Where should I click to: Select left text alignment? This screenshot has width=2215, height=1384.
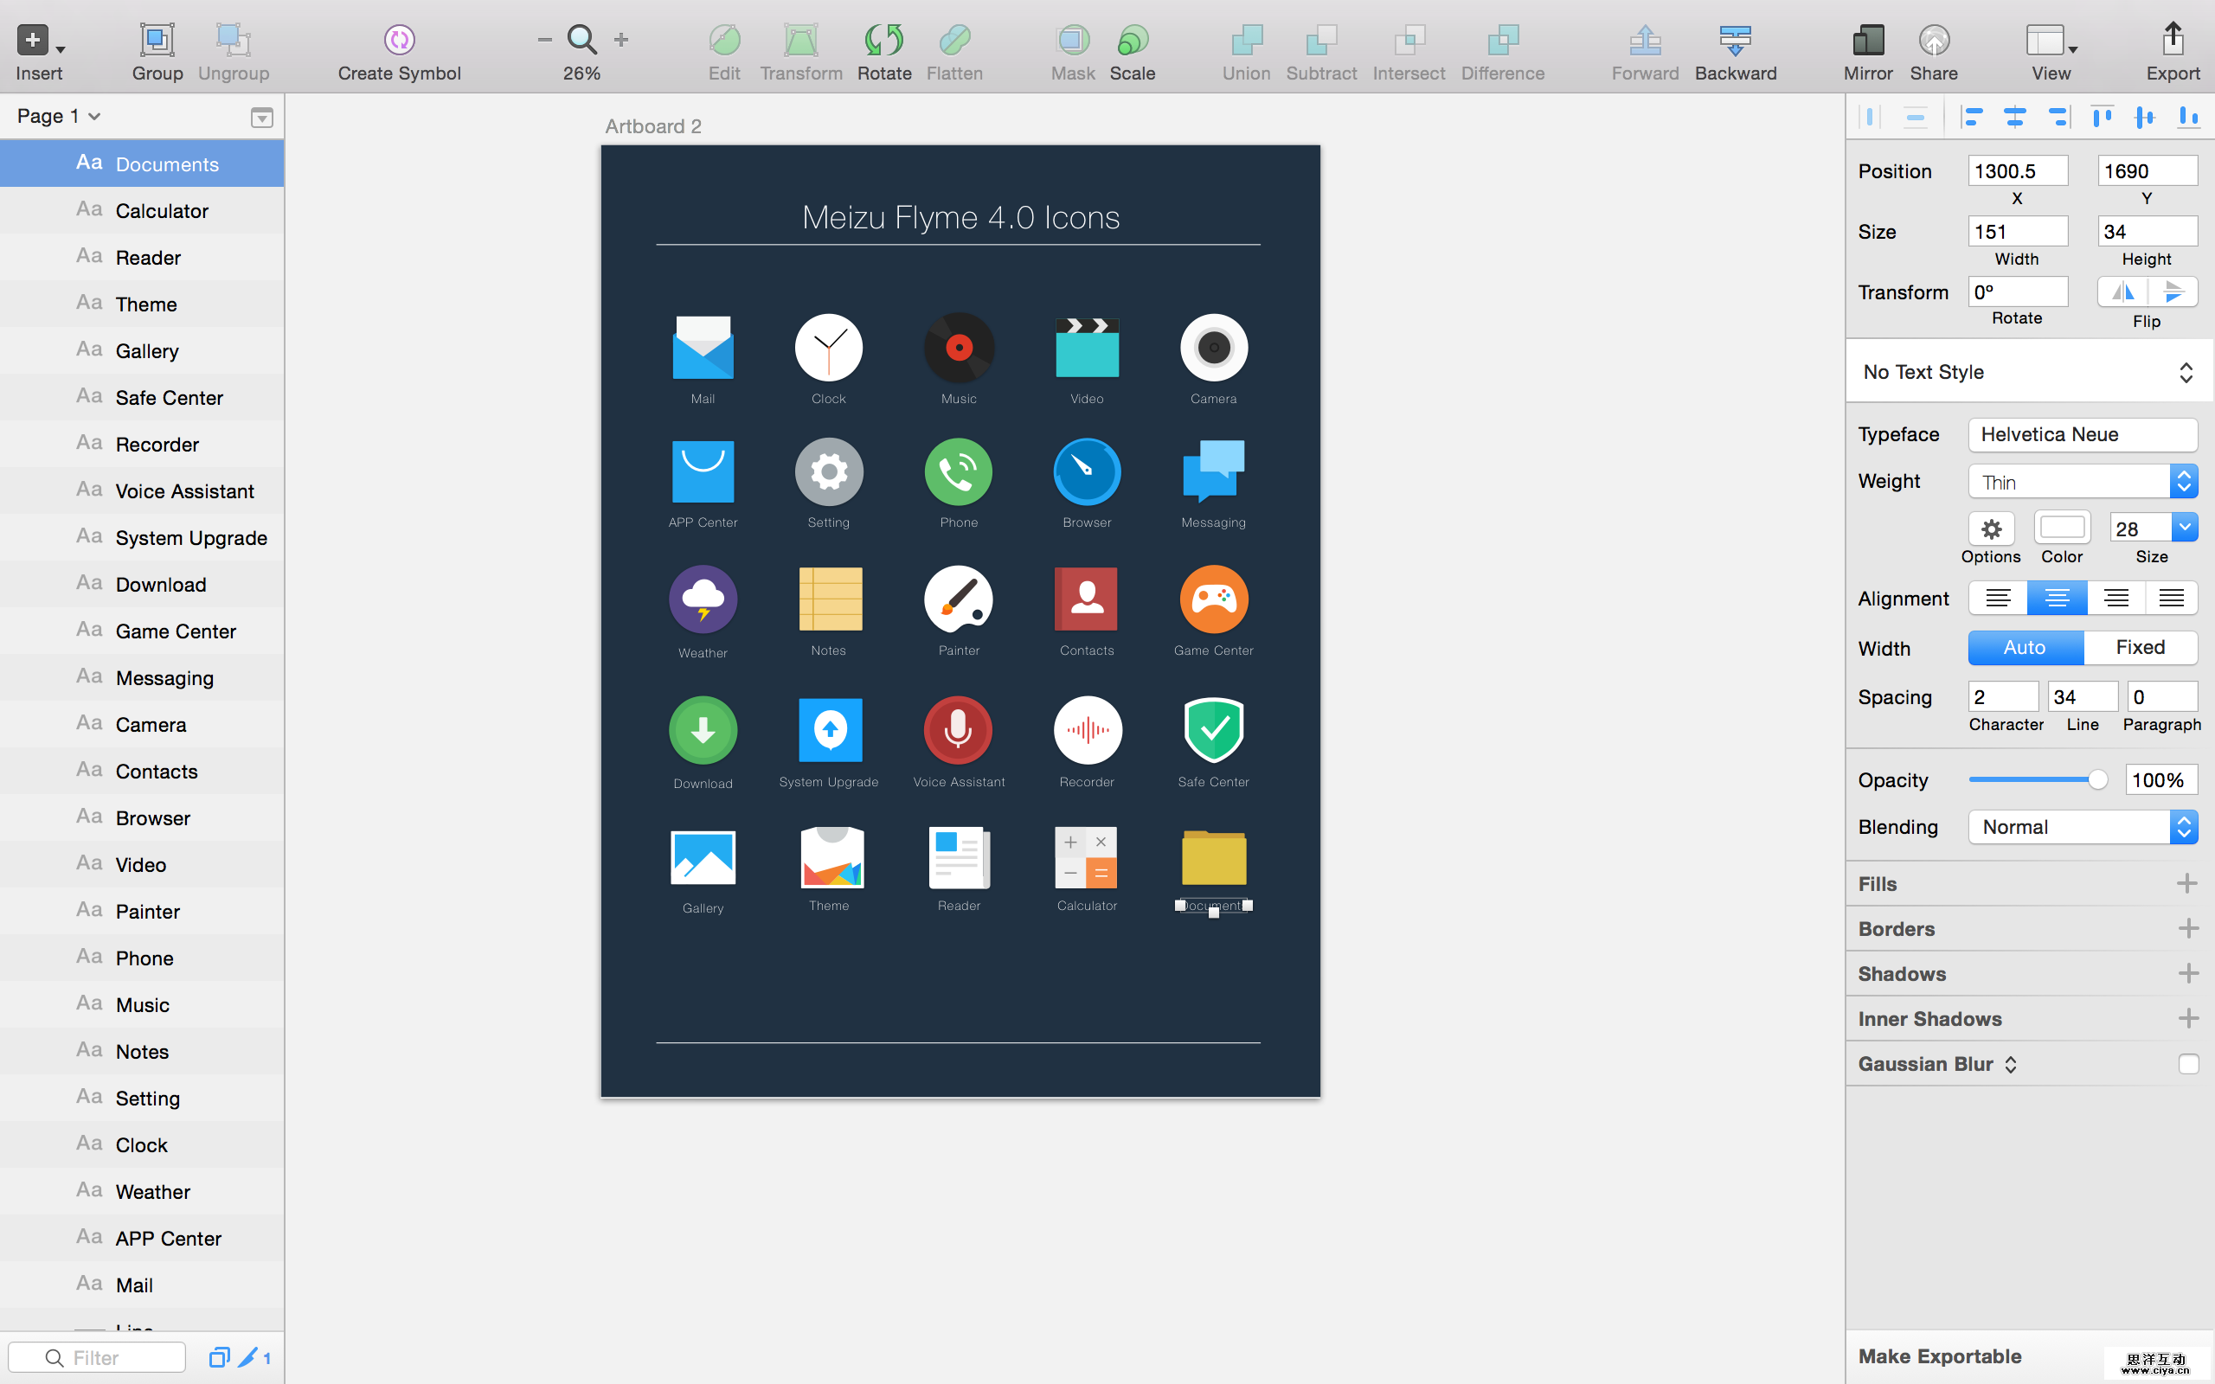coord(1997,598)
